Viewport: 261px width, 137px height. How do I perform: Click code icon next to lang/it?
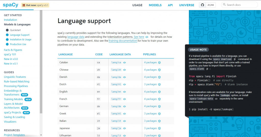[x=124, y=121]
